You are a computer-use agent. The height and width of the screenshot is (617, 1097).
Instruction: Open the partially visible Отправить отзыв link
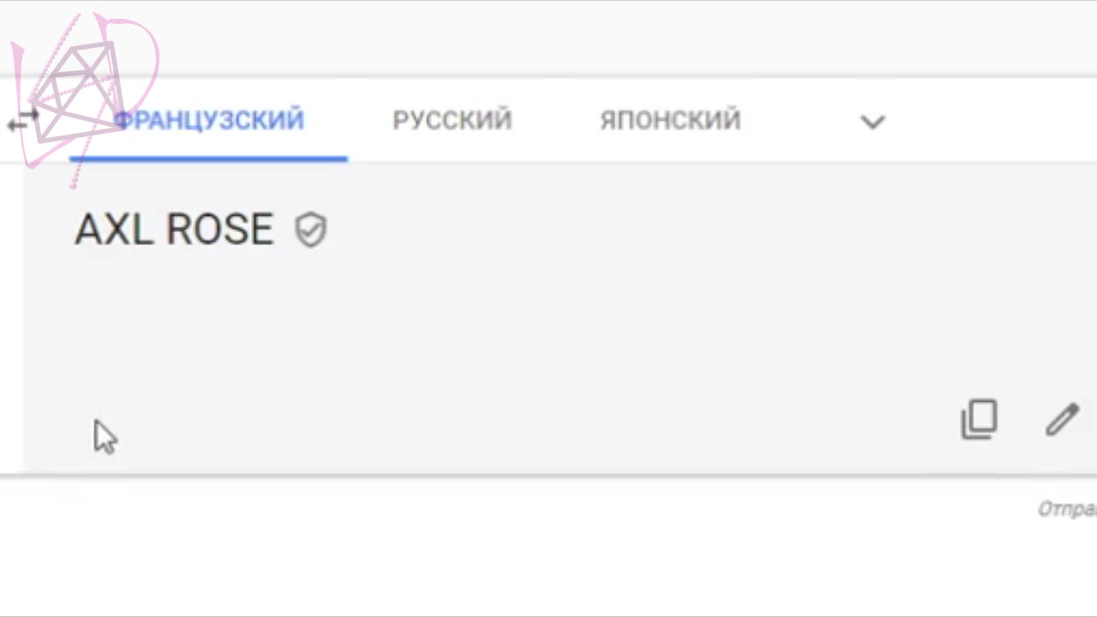[x=1067, y=509]
